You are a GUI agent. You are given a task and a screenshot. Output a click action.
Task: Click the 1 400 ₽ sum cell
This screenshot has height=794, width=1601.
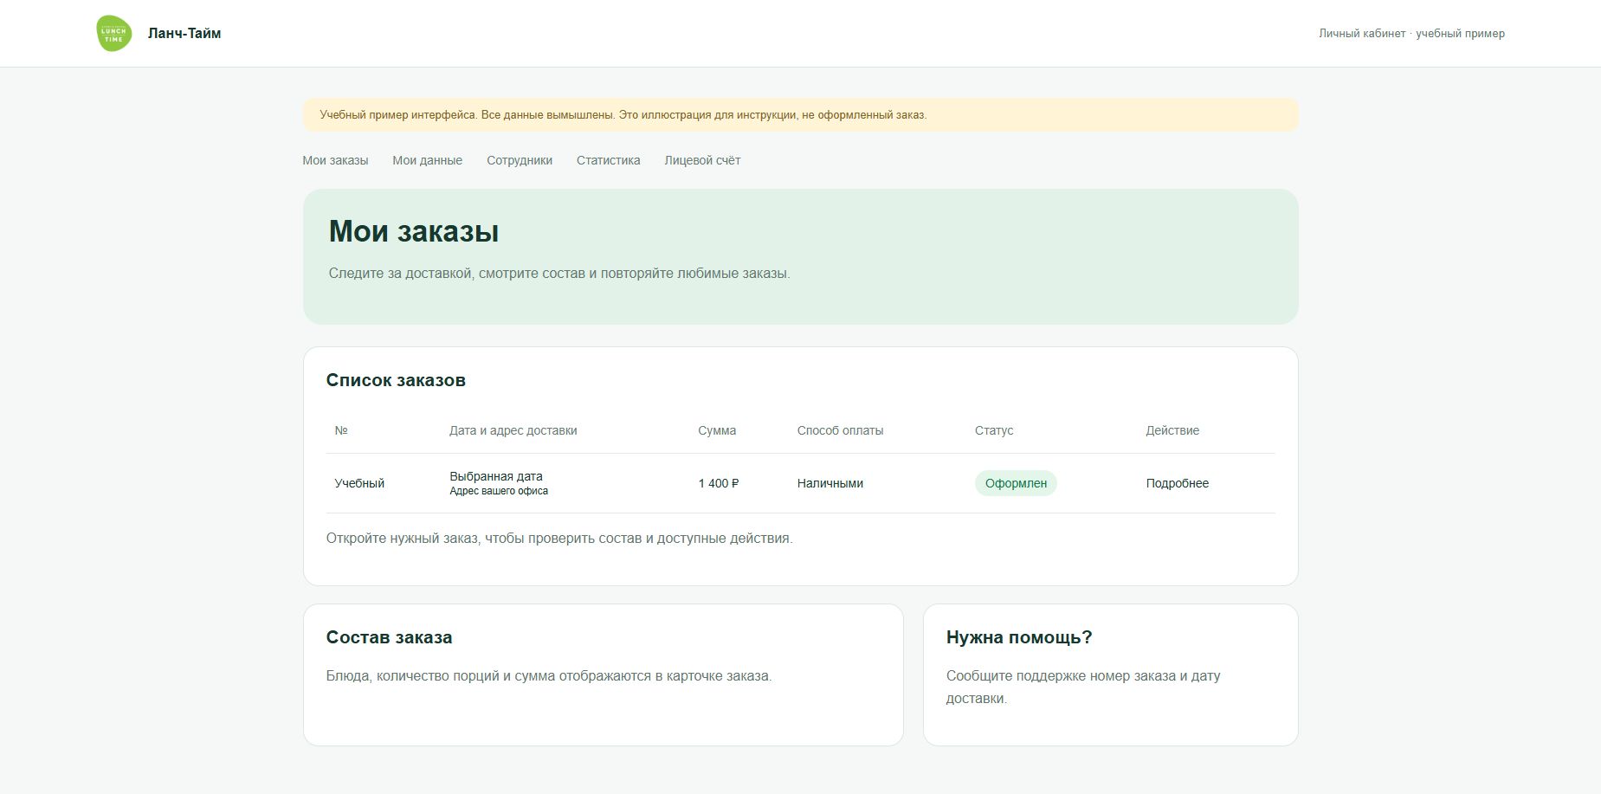(x=719, y=483)
